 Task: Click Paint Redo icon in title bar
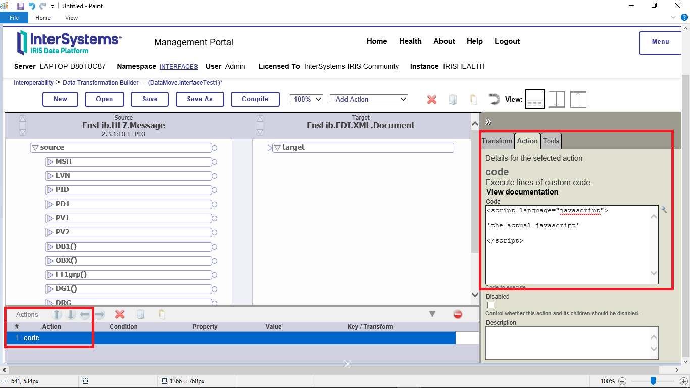43,6
